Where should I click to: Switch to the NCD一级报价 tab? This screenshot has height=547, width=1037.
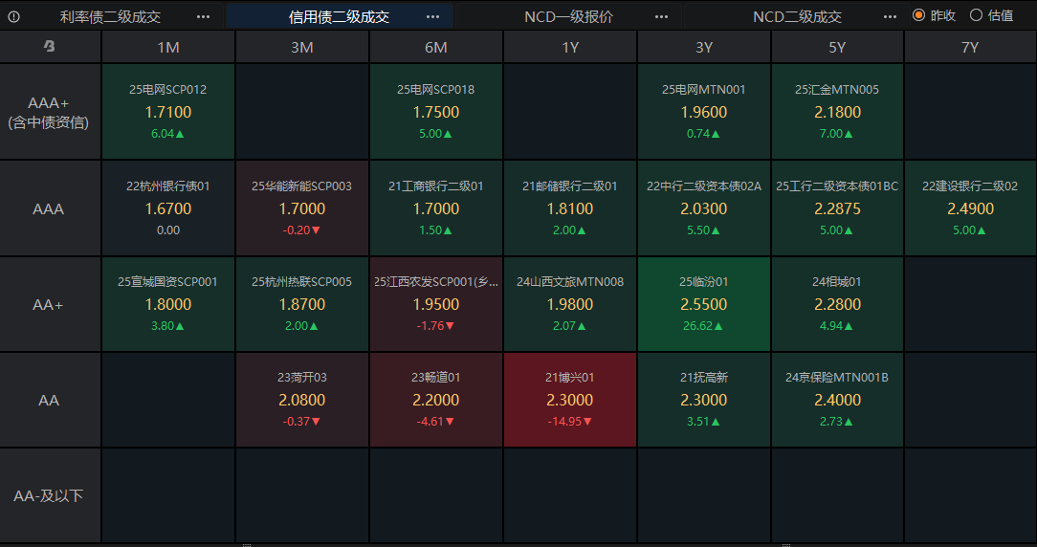tap(568, 16)
